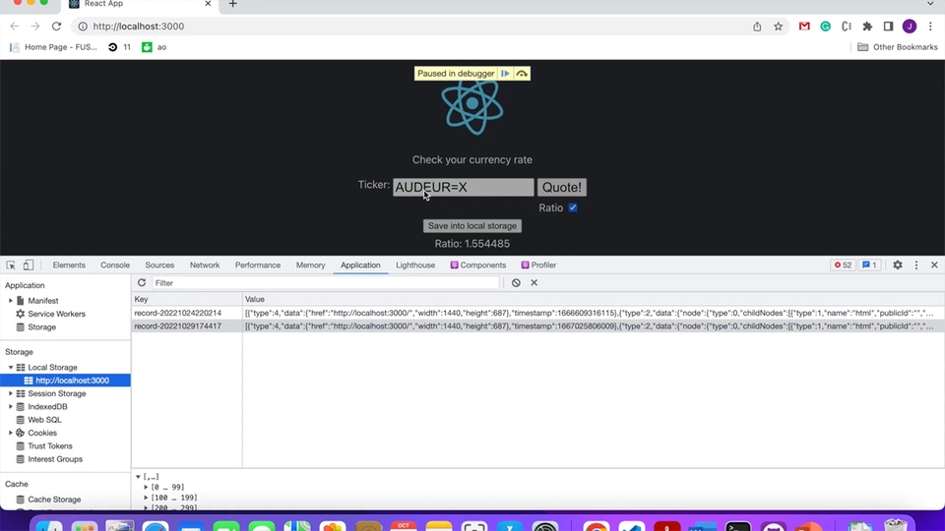Screen dimensions: 945x531
Task: Open Chrome three-dot menu
Action: click(930, 26)
